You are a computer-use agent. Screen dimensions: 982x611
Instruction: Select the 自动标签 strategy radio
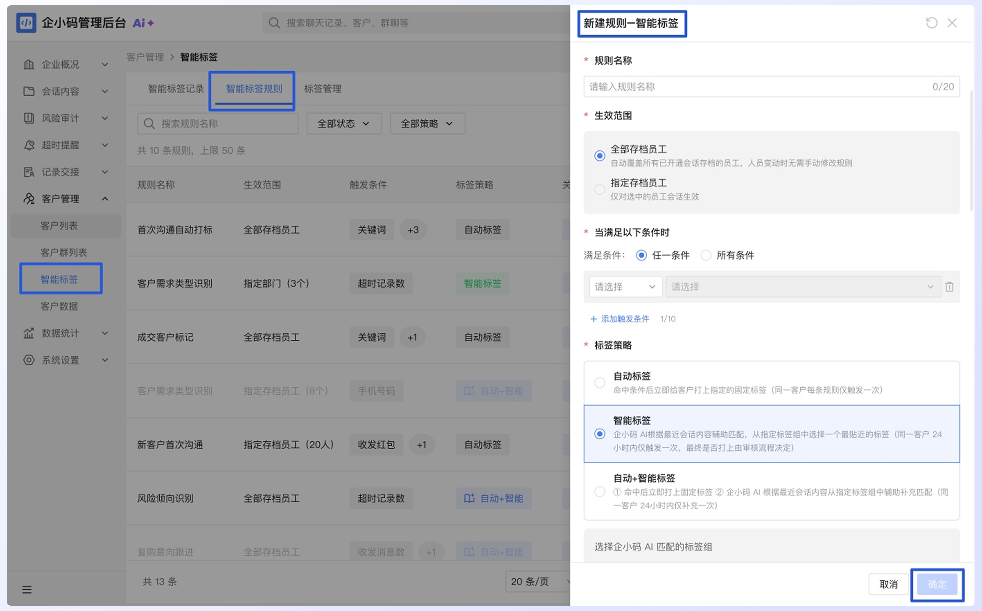click(x=600, y=383)
